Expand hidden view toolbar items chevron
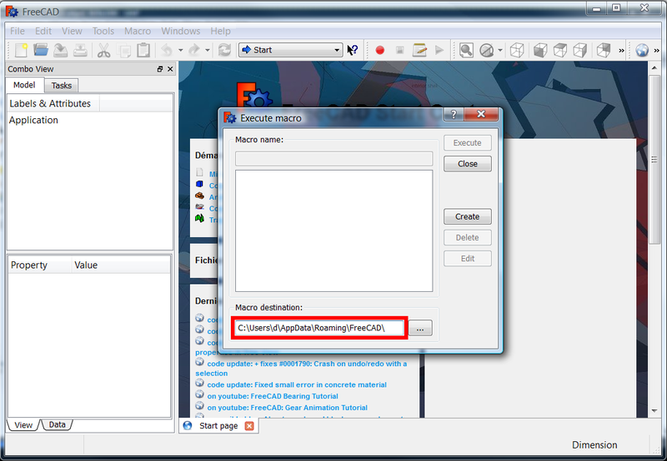This screenshot has width=667, height=461. coord(621,51)
